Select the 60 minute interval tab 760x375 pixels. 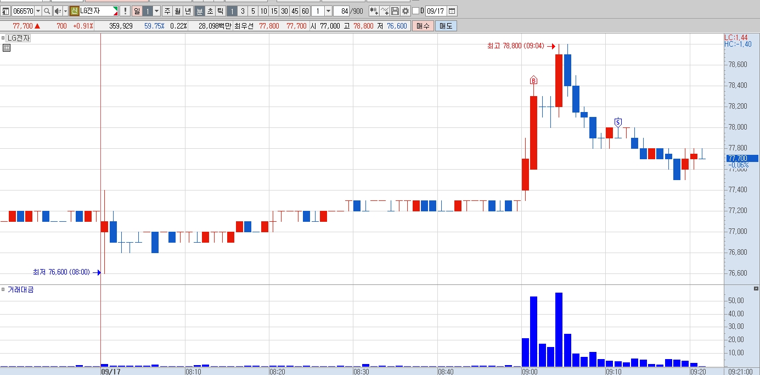click(x=305, y=11)
